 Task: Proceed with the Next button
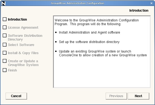138,96
